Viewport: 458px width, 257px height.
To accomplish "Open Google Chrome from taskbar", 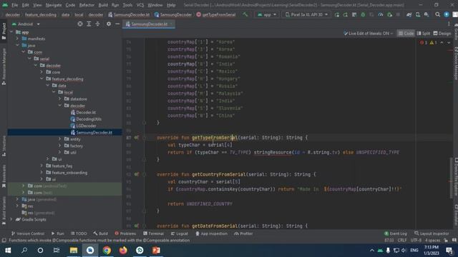I will (107, 251).
